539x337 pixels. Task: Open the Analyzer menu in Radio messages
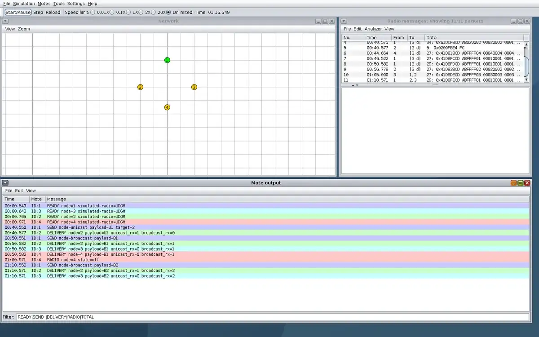(373, 29)
